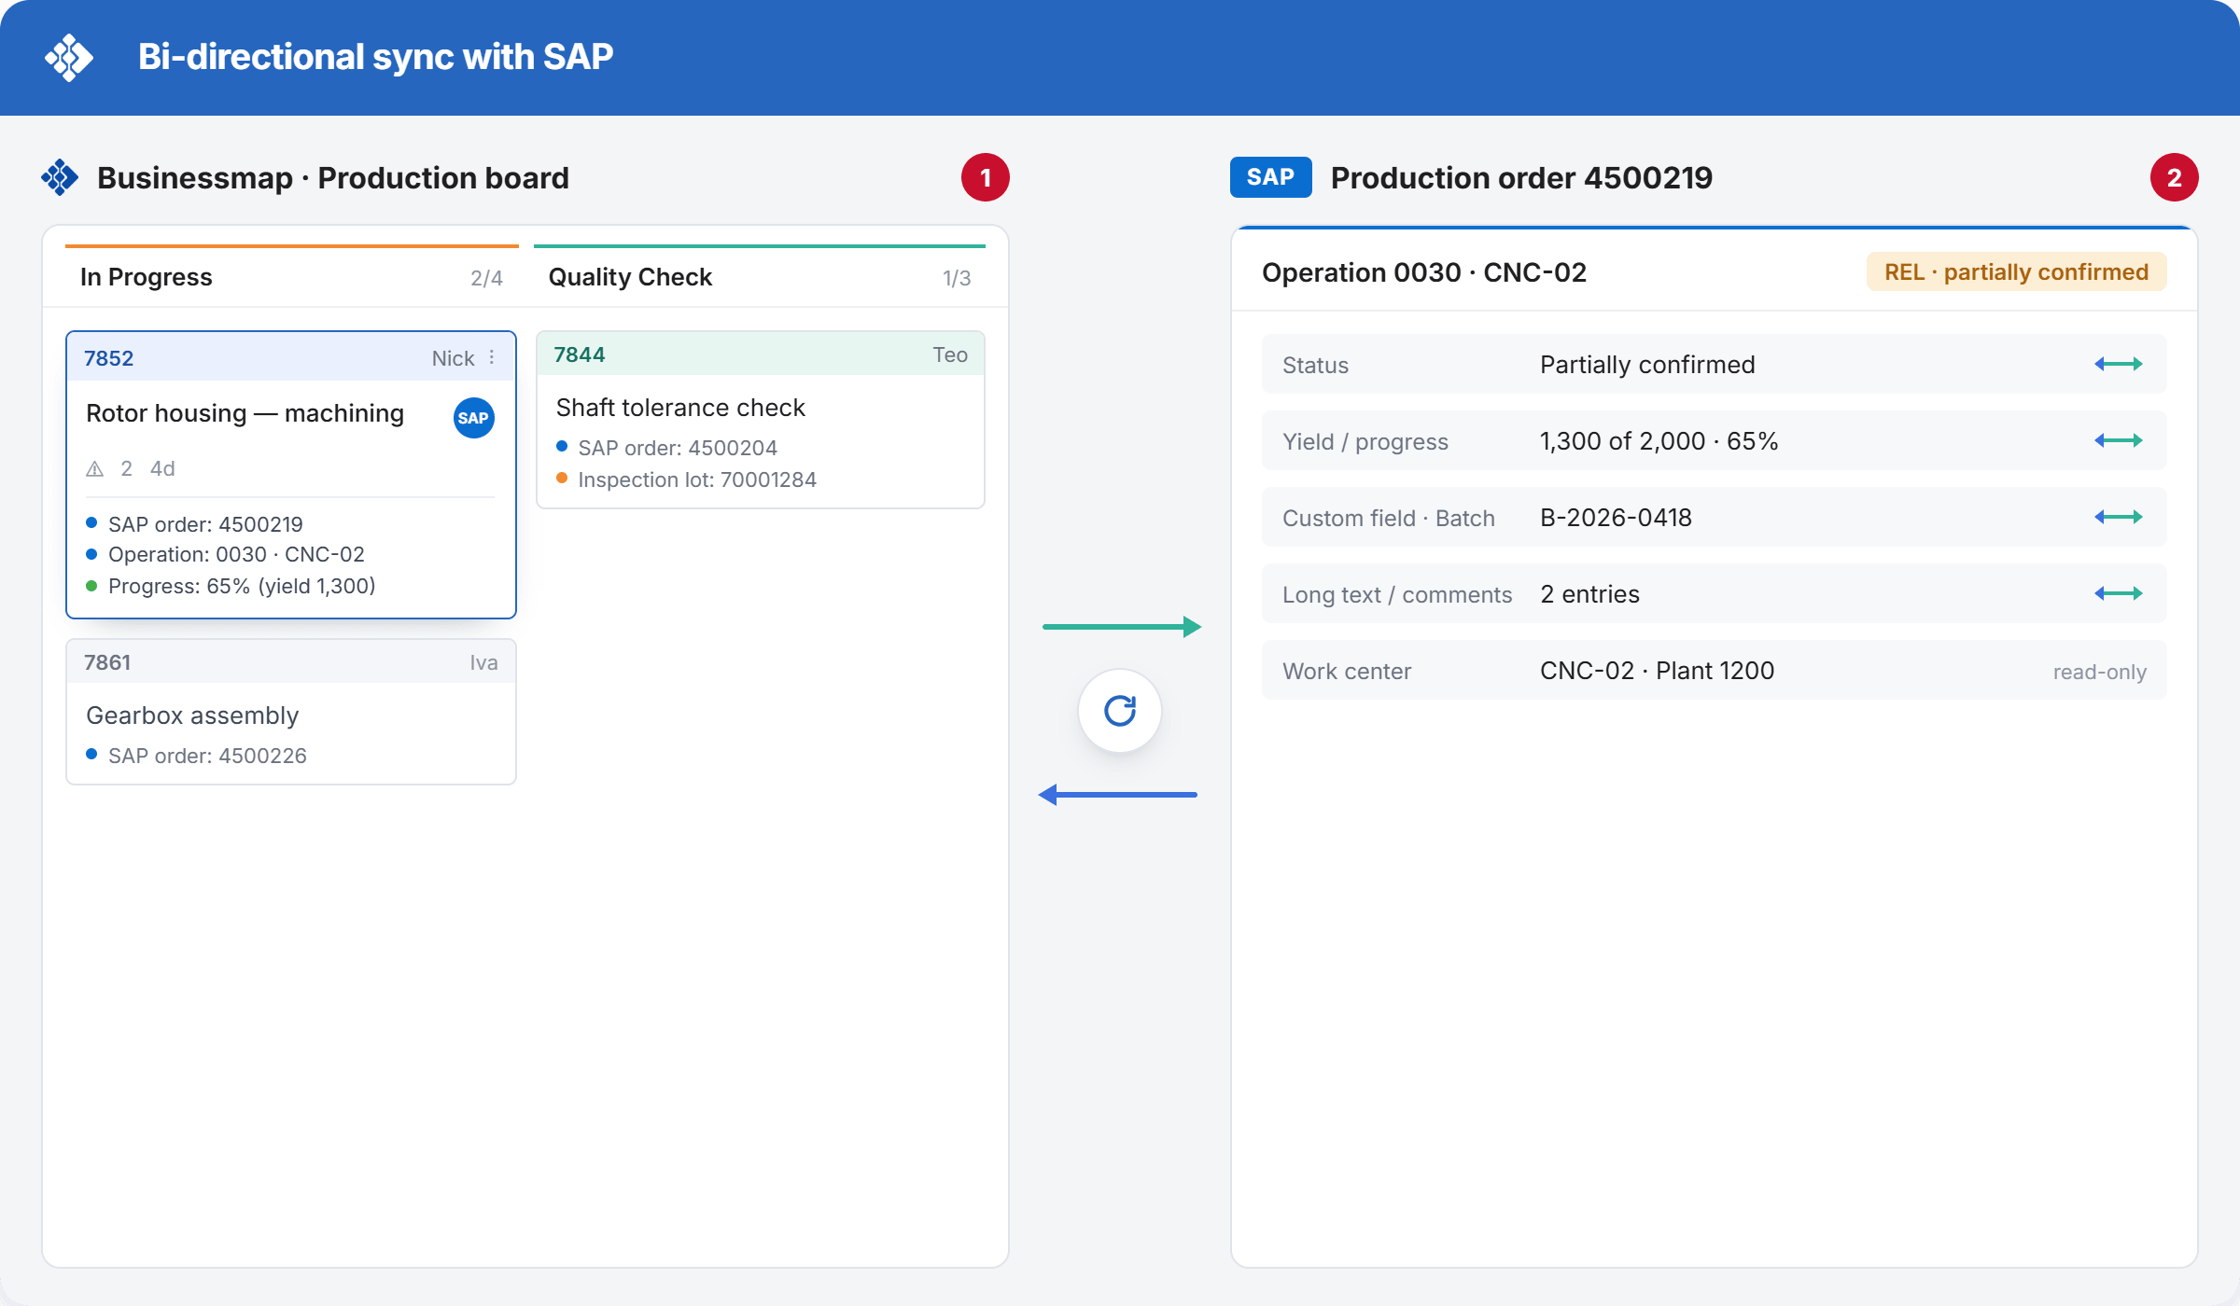Image resolution: width=2240 pixels, height=1306 pixels.
Task: Click "Businessmap · Production board" title
Action: pos(333,177)
